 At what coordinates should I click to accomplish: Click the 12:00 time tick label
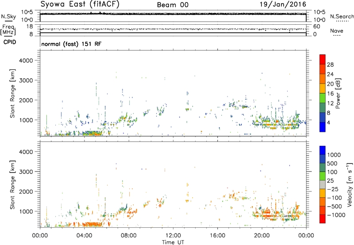pos(173,236)
